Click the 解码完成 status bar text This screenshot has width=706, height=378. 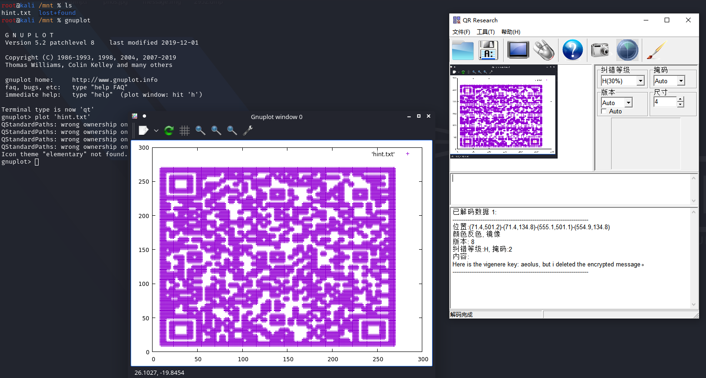click(x=461, y=315)
